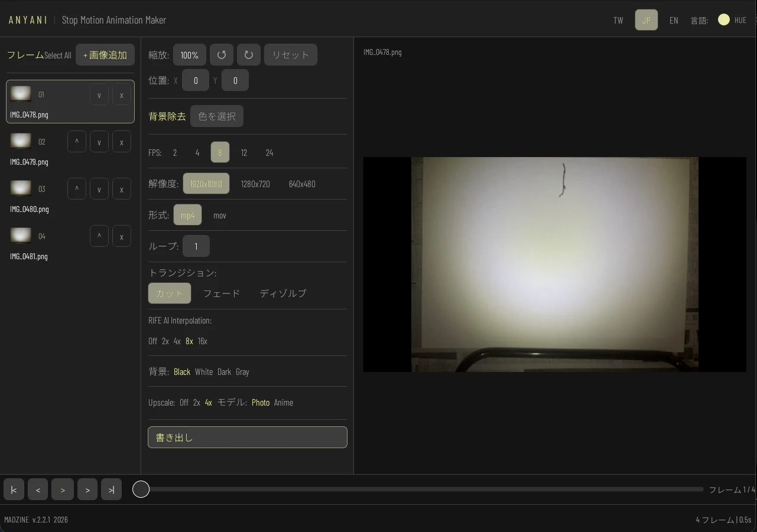Move frame 02 down

[99, 142]
